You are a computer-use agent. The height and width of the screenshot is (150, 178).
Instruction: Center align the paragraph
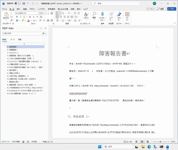[x=61, y=17]
